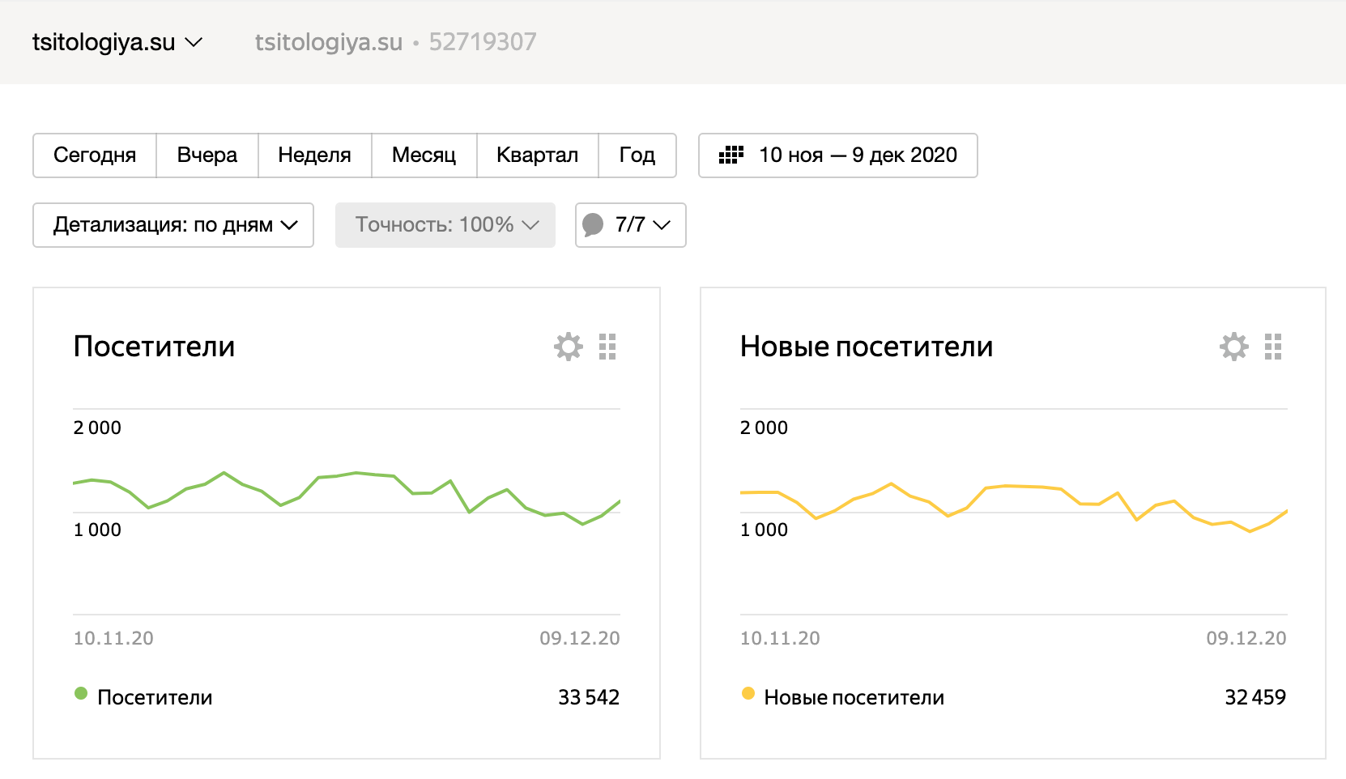Select the Вчера period tab
Screen dimensions: 1346x779
point(207,155)
